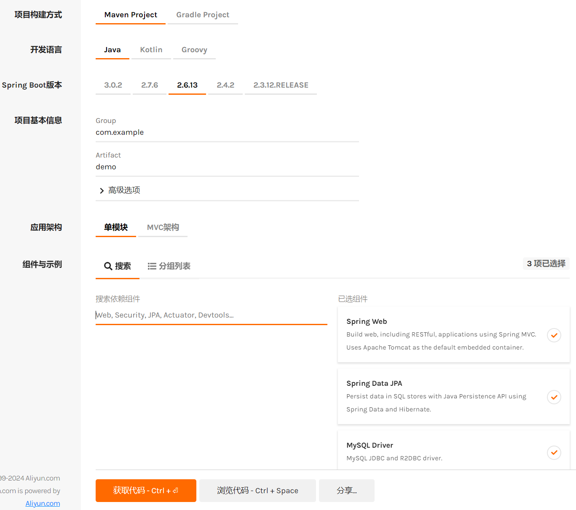Edit the Group field com.example

pyautogui.click(x=227, y=132)
